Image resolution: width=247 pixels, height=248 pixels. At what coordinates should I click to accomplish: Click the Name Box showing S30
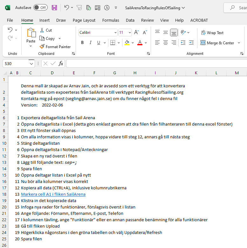[15, 63]
